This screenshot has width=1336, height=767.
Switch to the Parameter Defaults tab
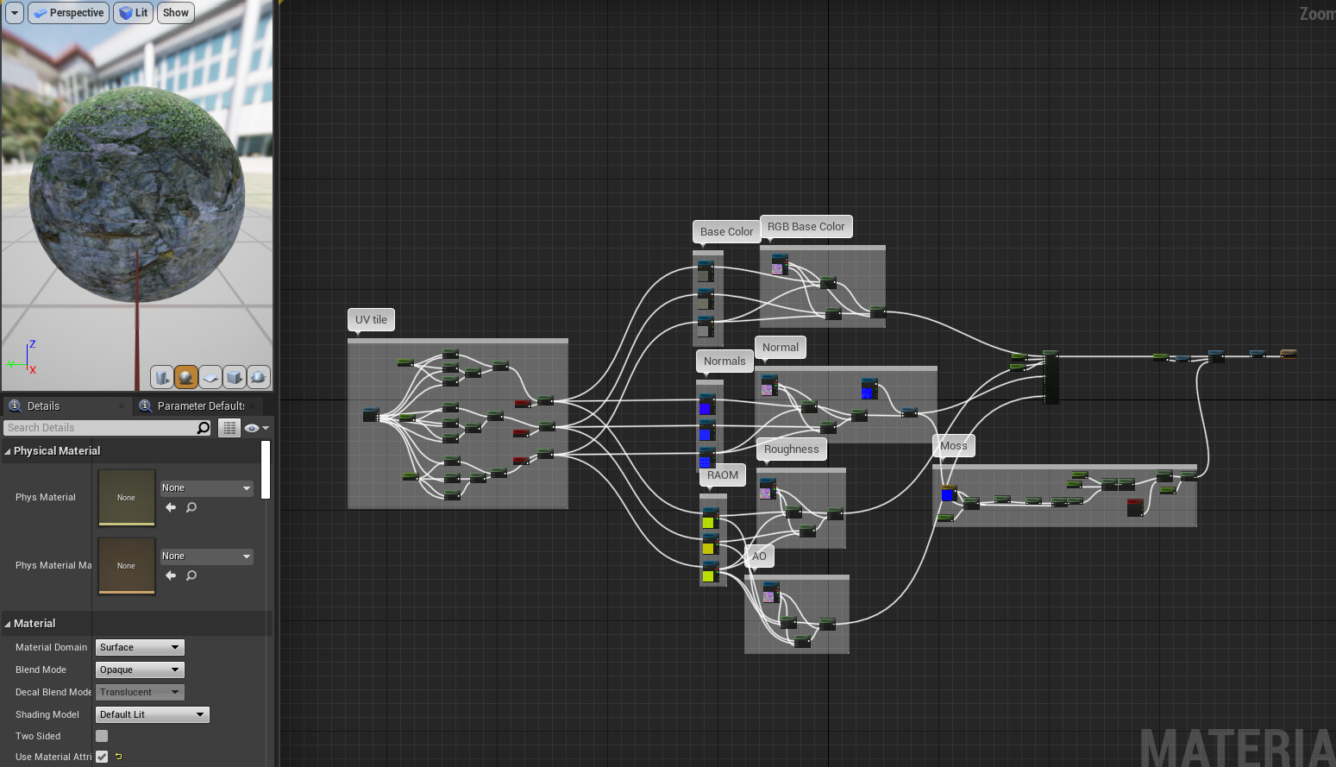tap(199, 406)
